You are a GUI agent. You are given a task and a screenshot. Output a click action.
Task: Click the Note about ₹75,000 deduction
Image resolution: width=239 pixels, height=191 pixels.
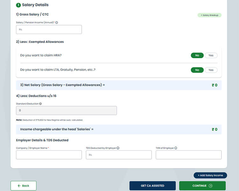(x=49, y=120)
